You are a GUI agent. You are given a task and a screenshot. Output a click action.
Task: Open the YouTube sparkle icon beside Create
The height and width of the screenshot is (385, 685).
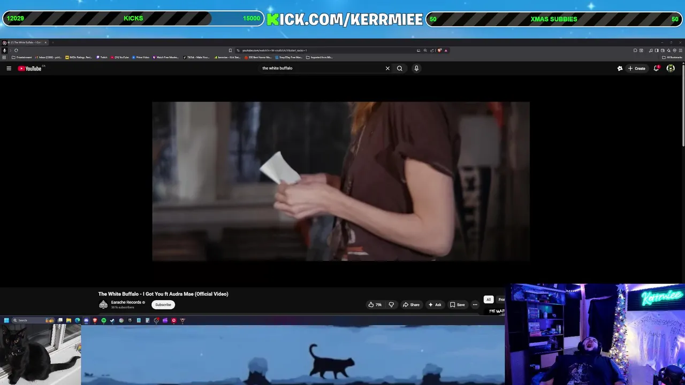click(620, 68)
